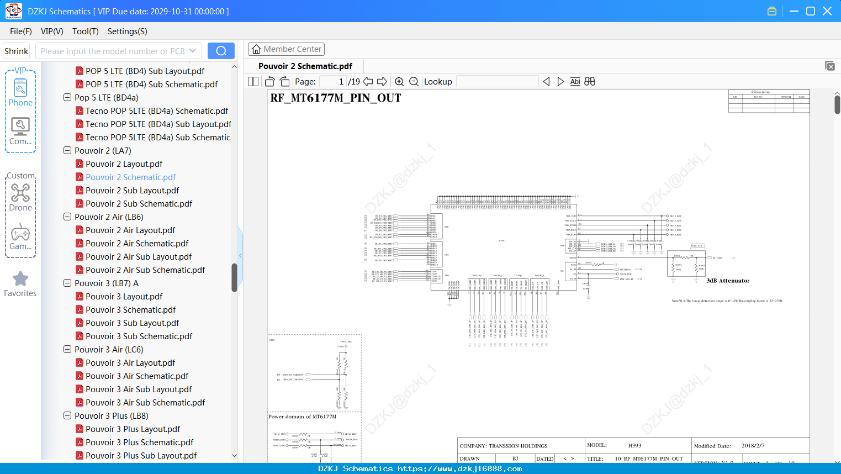The height and width of the screenshot is (474, 841).
Task: Click PDF icon of Pouvoir 2 Layout.pdf
Action: [80, 164]
